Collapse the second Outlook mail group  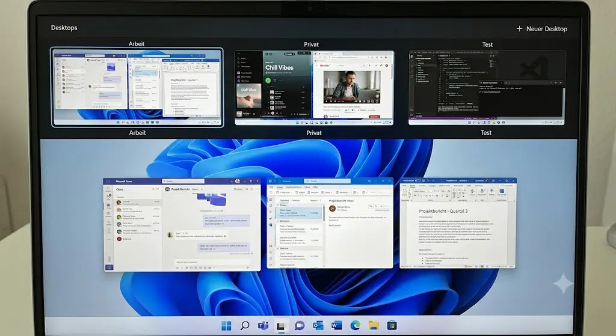click(277, 221)
